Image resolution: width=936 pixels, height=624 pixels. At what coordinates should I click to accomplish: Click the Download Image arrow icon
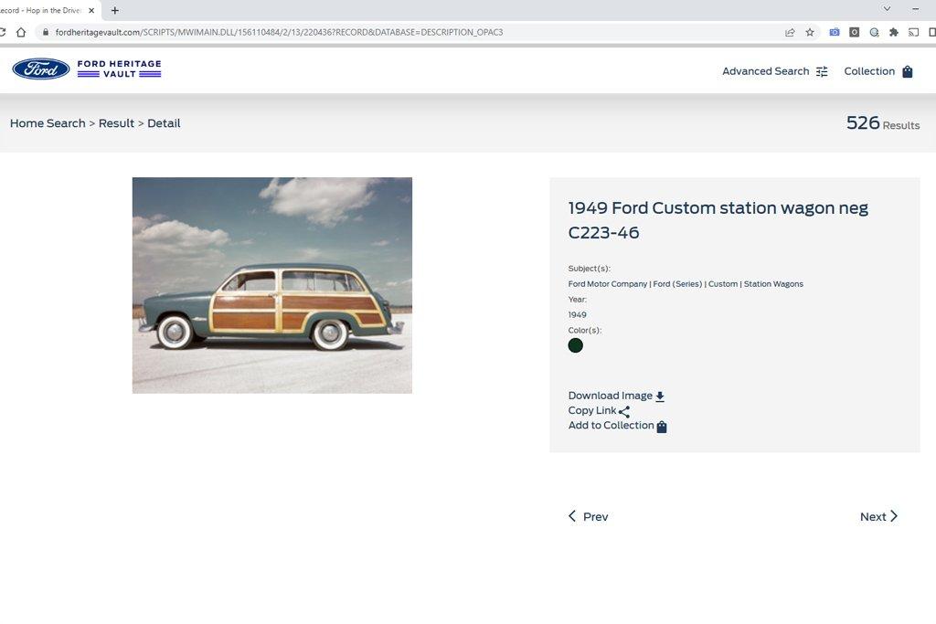[x=660, y=397]
